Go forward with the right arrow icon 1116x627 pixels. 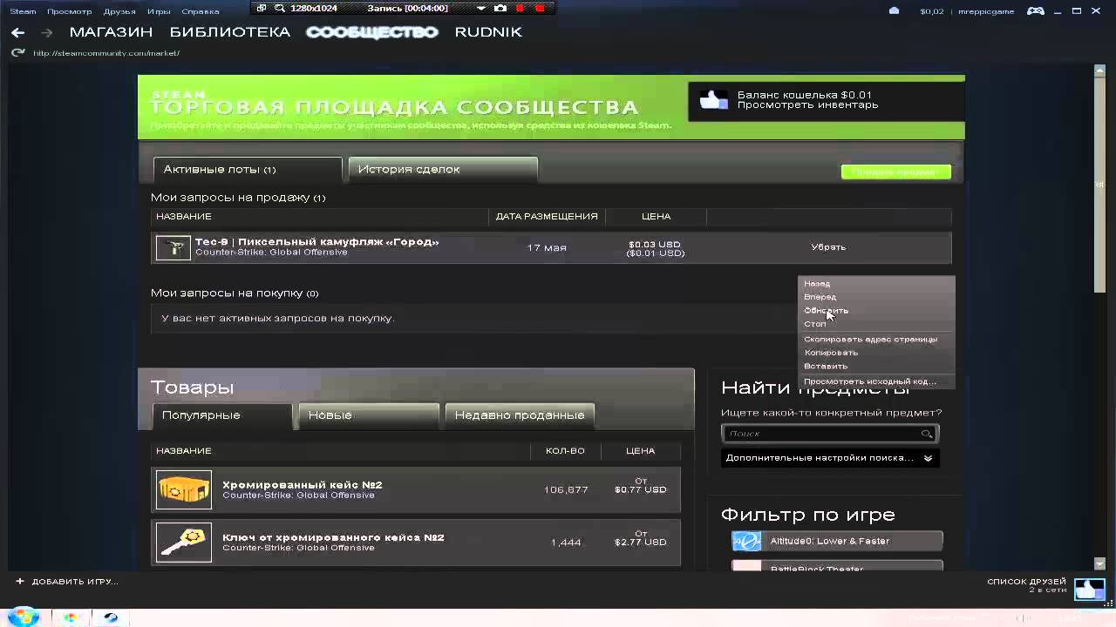(47, 32)
